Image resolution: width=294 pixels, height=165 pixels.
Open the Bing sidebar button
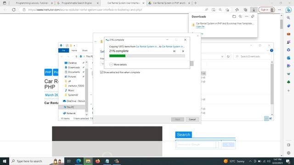[288, 10]
